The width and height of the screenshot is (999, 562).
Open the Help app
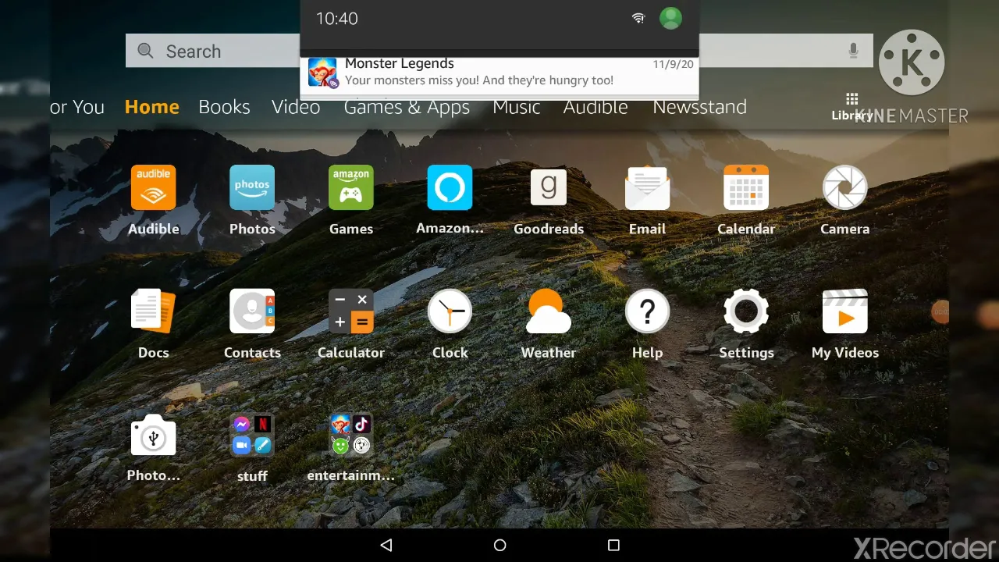pyautogui.click(x=647, y=311)
